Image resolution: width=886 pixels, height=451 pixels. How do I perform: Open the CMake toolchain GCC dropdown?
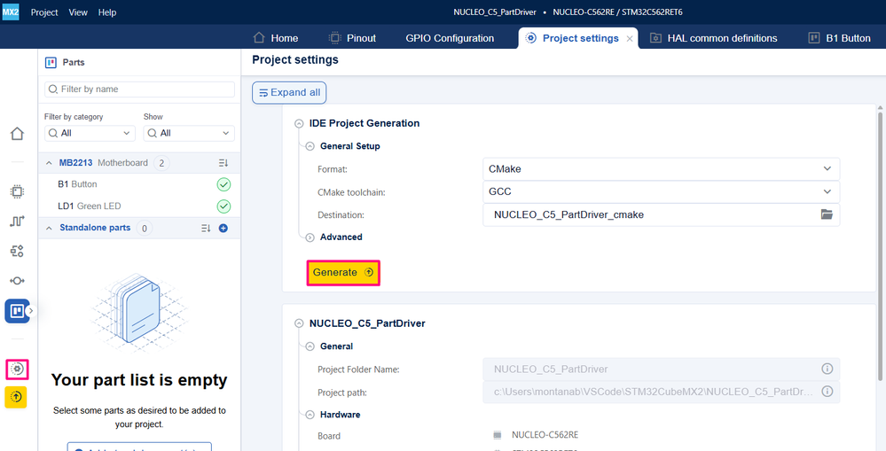point(661,192)
